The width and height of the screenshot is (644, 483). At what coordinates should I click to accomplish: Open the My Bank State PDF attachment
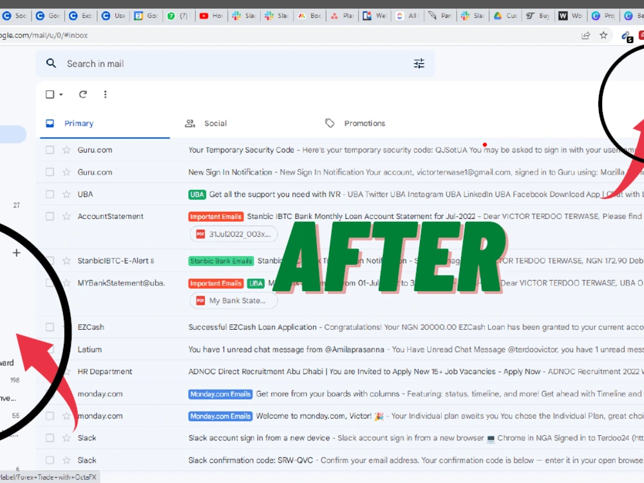(x=233, y=301)
